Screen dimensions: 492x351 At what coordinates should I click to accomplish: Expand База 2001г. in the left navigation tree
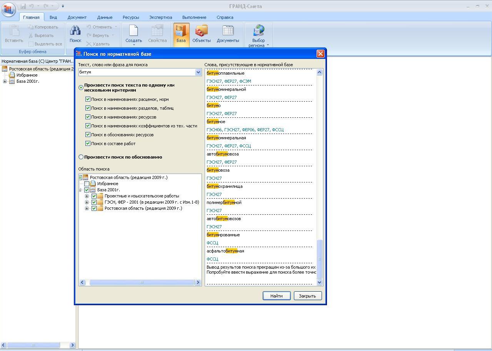click(5, 81)
